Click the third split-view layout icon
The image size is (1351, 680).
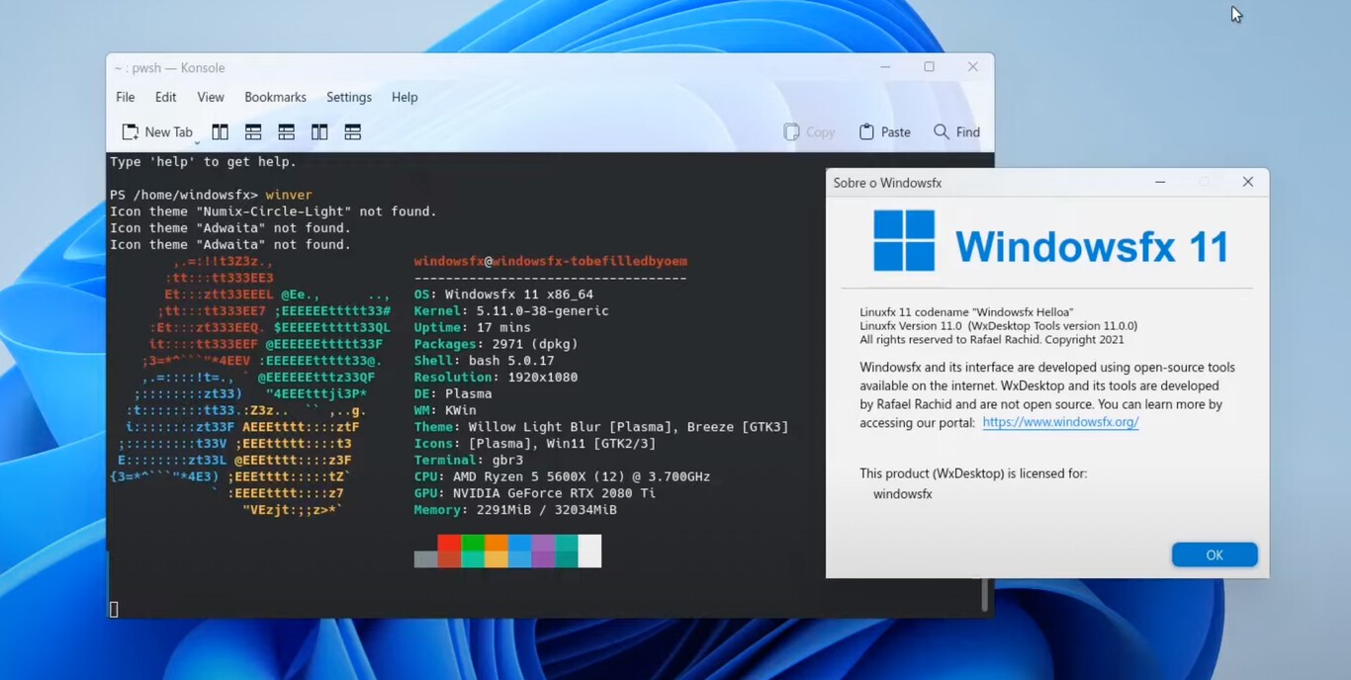[286, 131]
